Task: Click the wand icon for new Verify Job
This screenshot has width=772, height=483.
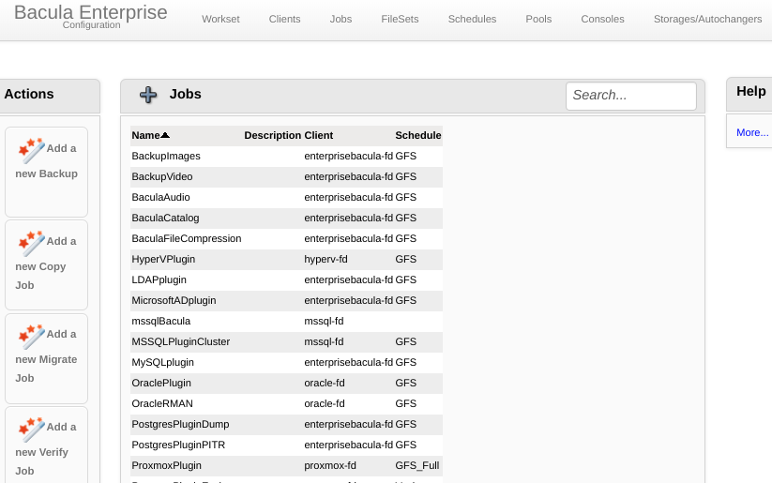Action: pyautogui.click(x=31, y=430)
